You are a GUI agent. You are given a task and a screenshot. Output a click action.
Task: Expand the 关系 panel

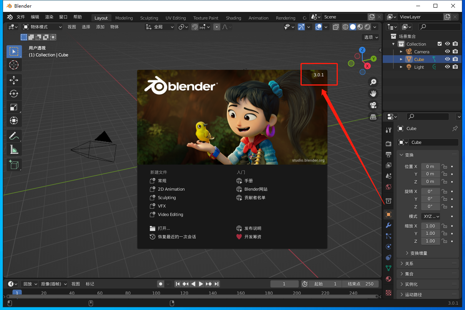pos(409,264)
